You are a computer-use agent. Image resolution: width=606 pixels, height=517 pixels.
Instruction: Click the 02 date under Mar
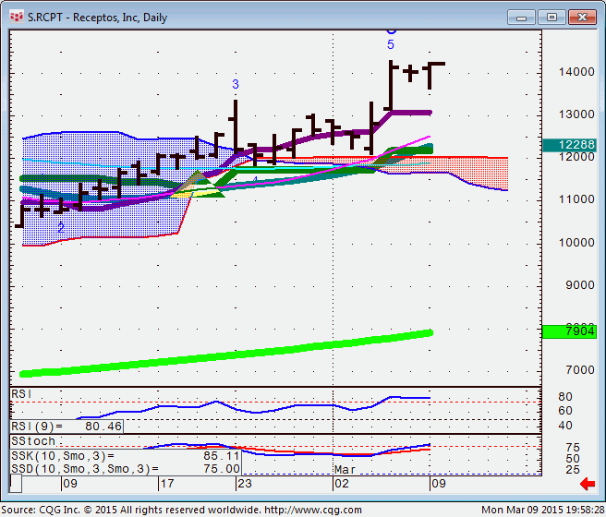(342, 484)
